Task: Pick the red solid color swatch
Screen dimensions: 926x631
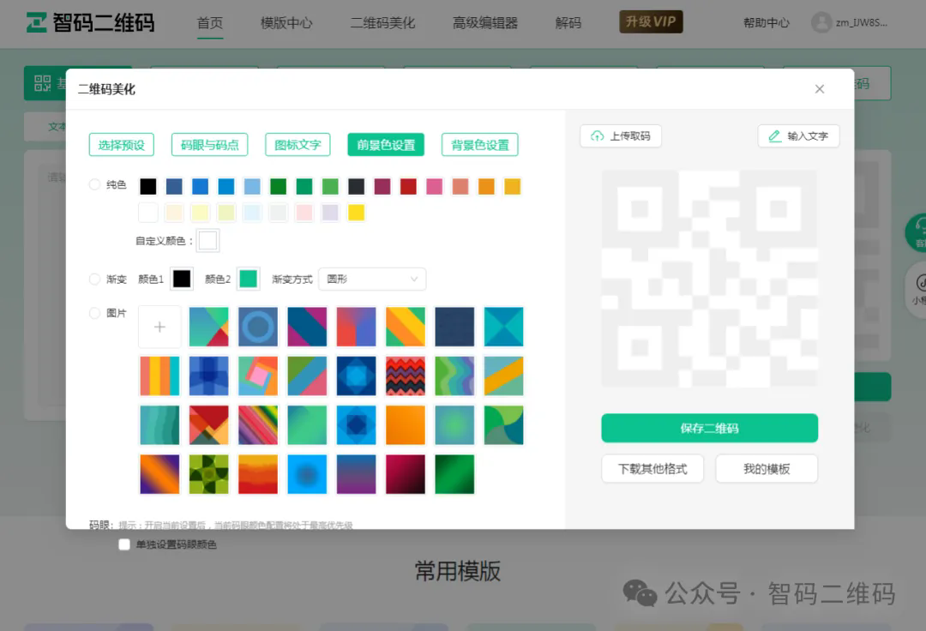Action: (408, 187)
